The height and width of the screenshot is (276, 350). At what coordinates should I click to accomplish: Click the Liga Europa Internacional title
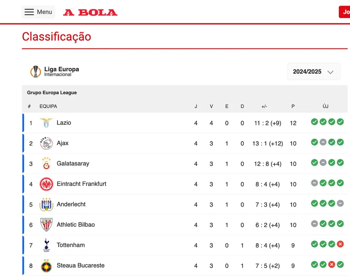[62, 71]
